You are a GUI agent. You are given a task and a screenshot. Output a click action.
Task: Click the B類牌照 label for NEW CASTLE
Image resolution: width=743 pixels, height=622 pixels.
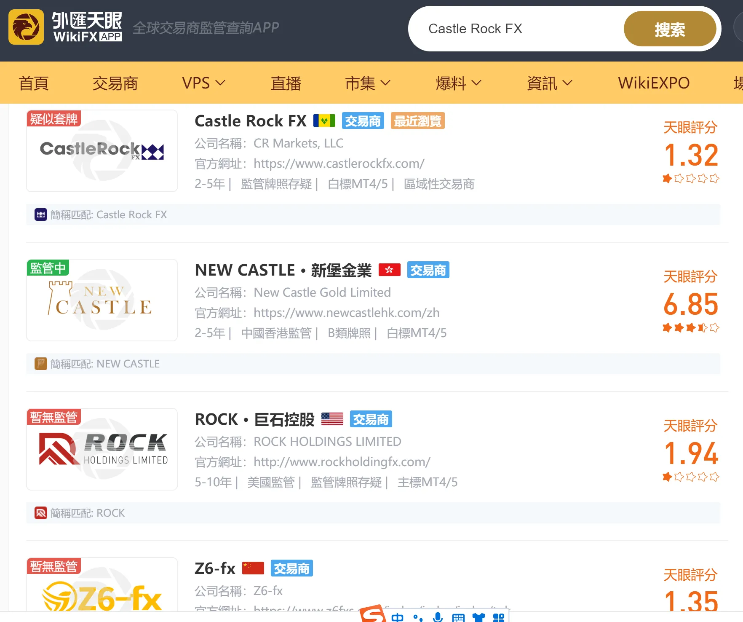(349, 333)
